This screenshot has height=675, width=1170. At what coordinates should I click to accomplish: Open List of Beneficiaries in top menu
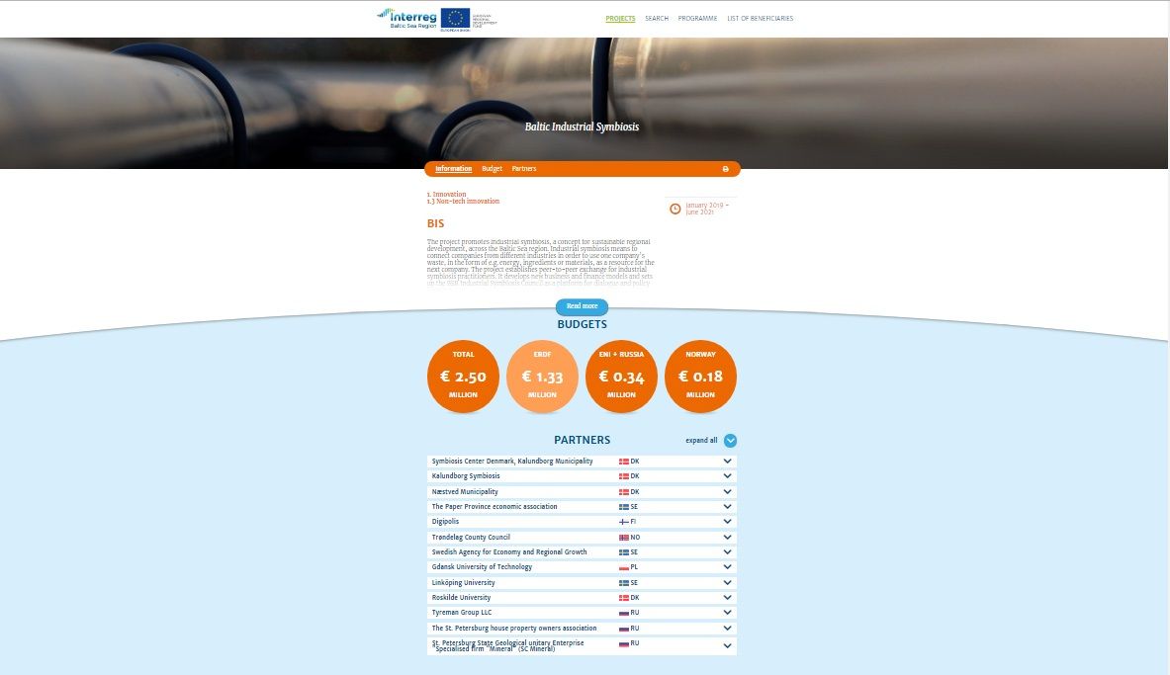pos(760,19)
